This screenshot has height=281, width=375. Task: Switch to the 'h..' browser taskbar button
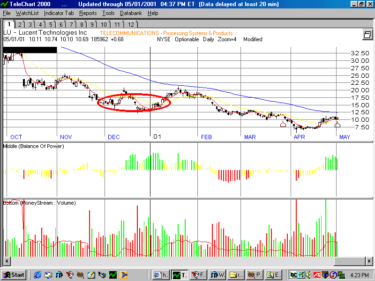(161, 275)
